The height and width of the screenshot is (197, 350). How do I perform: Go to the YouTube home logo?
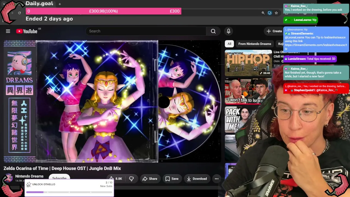(27, 31)
